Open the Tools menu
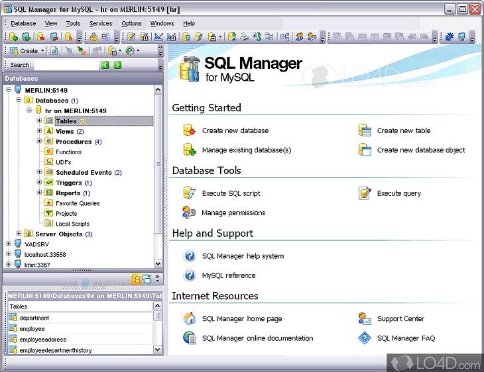Image resolution: width=484 pixels, height=372 pixels. point(73,23)
